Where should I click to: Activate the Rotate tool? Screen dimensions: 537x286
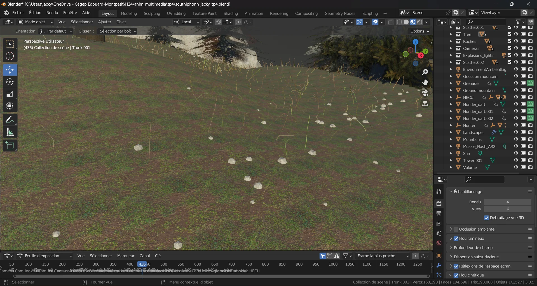10,82
